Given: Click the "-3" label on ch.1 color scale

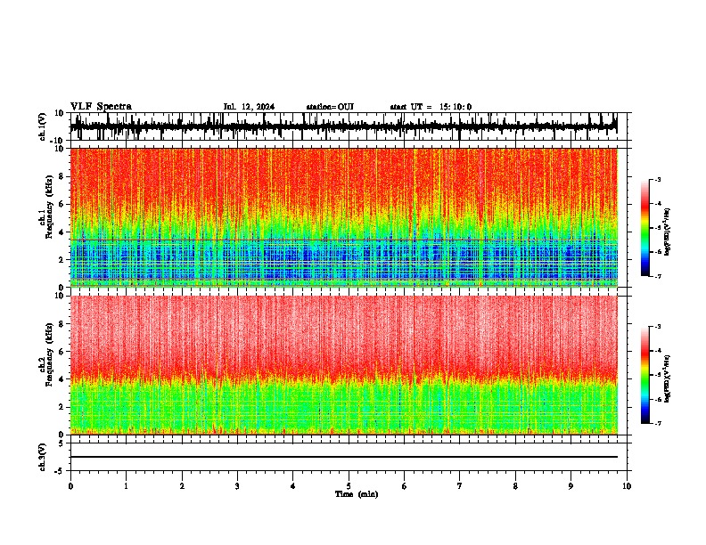Looking at the screenshot, I should click(658, 180).
